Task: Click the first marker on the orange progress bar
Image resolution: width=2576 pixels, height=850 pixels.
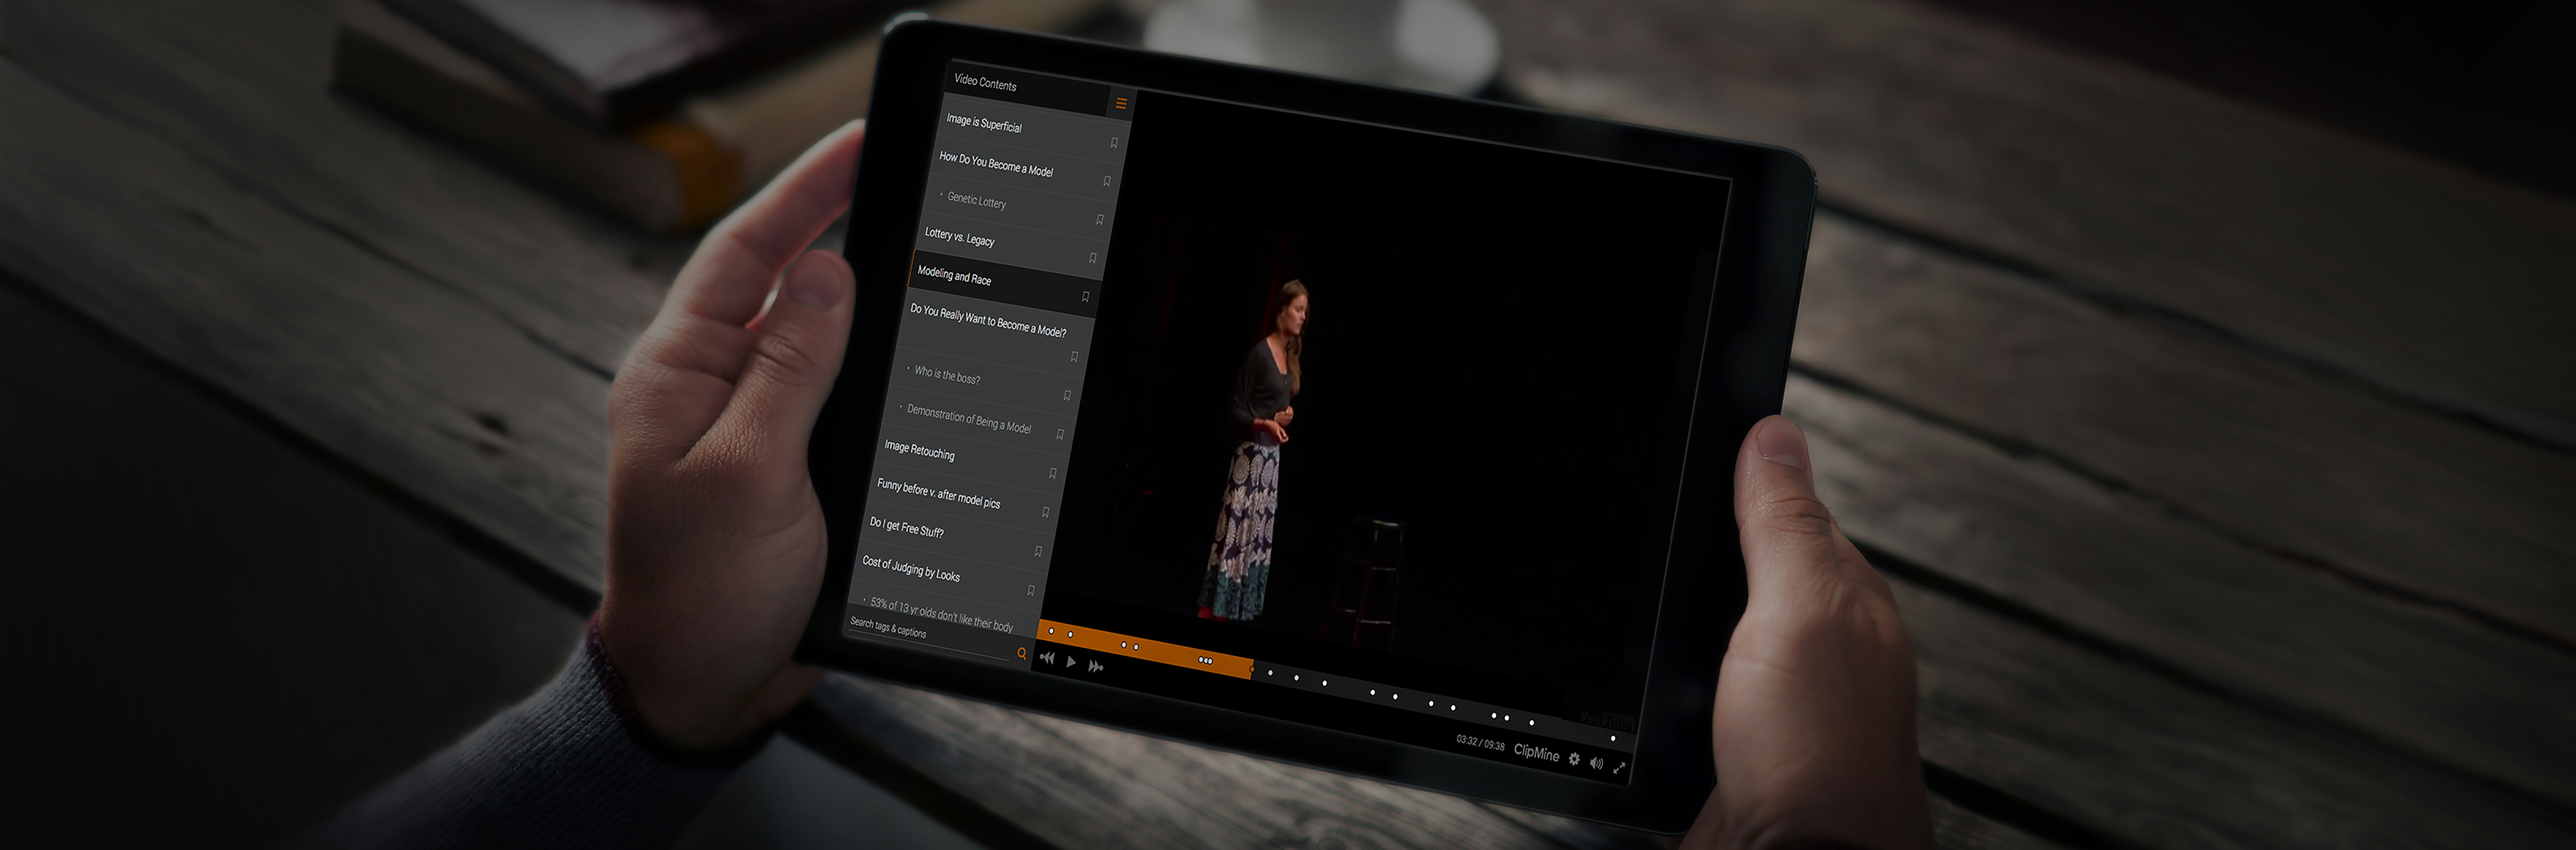Action: 1051,630
